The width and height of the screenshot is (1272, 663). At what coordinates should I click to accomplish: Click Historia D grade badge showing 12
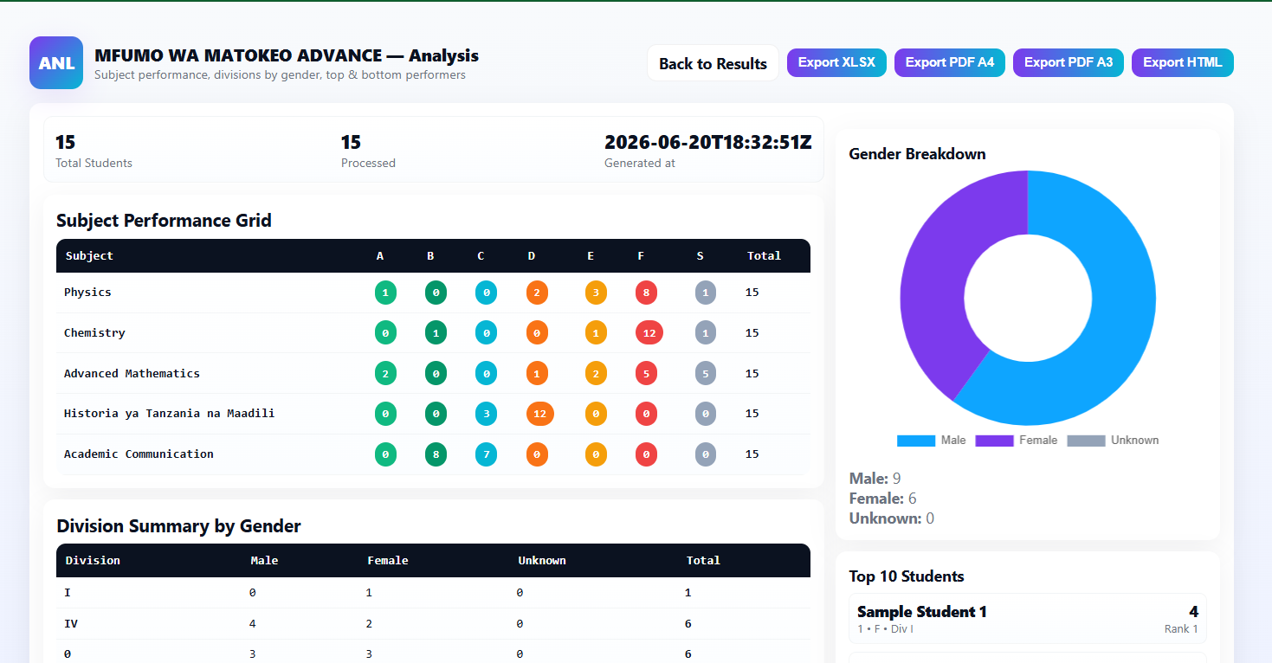tap(539, 414)
